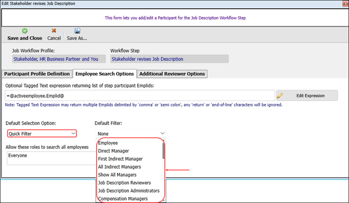
Task: Click the Save As floppy disk icon
Action: 77,31
